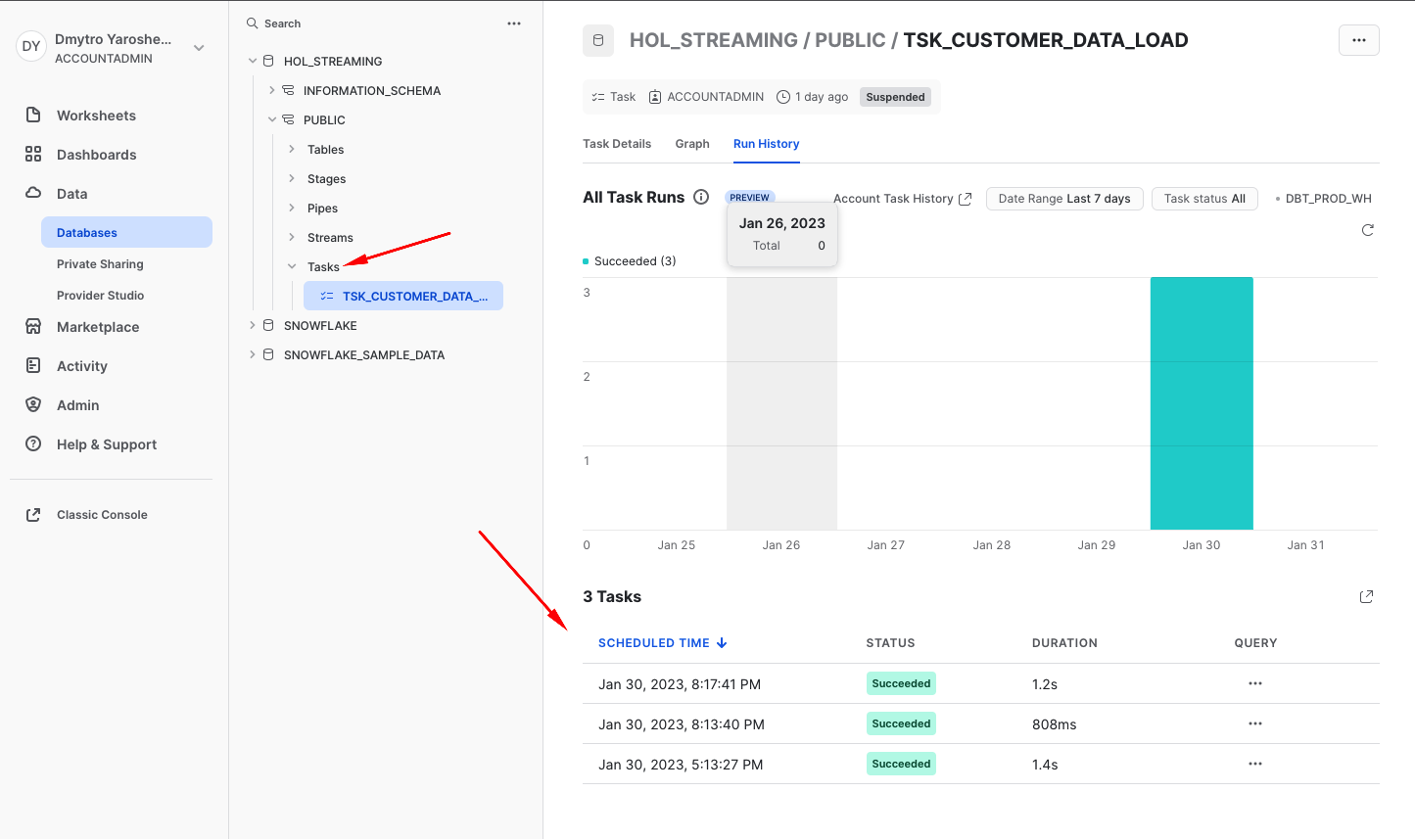The image size is (1415, 839).
Task: Collapse the Tasks tree node
Action: 291,265
